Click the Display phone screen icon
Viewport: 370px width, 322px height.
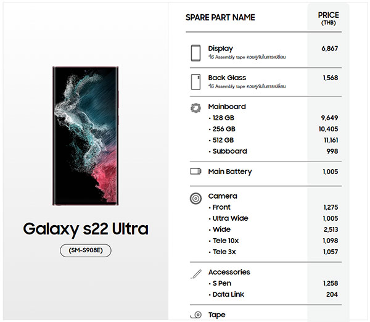coord(195,53)
